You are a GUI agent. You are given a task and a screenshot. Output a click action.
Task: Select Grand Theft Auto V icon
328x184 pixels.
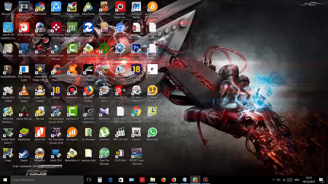8,136
